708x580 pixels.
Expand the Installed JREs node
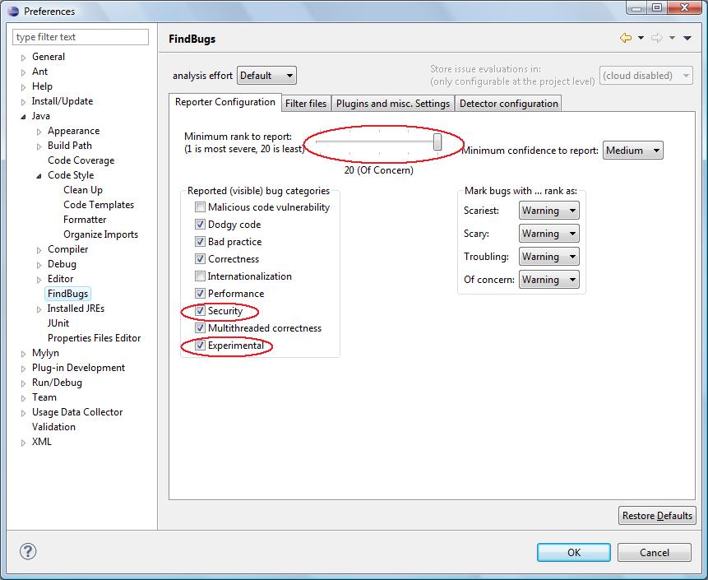click(x=39, y=309)
